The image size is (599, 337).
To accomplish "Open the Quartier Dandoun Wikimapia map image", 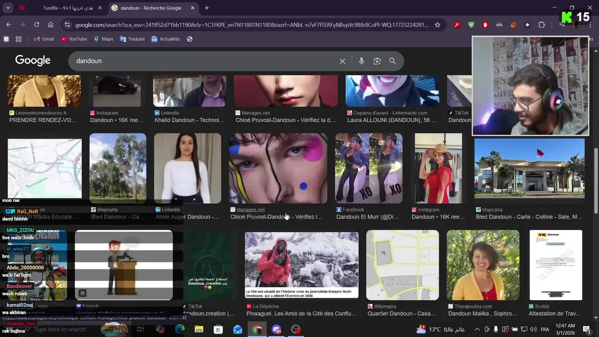I will [402, 265].
